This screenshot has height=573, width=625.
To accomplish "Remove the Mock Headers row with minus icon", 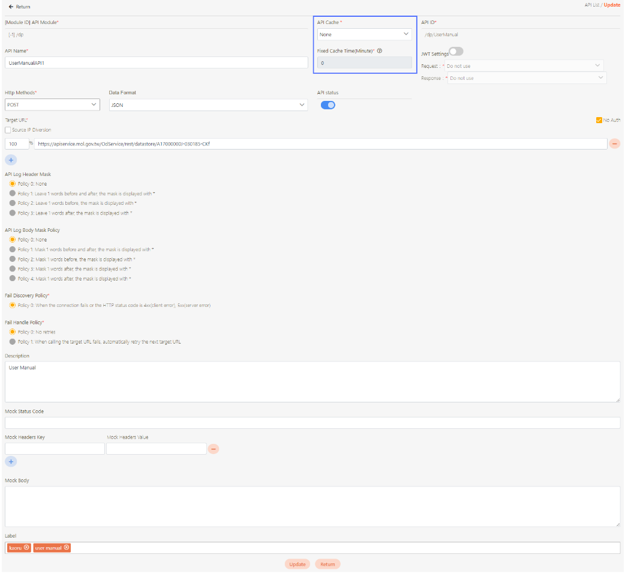I will point(214,449).
